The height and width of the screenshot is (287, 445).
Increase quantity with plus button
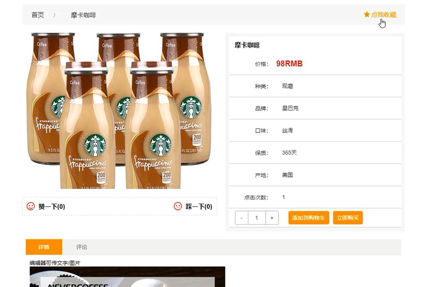coord(272,218)
